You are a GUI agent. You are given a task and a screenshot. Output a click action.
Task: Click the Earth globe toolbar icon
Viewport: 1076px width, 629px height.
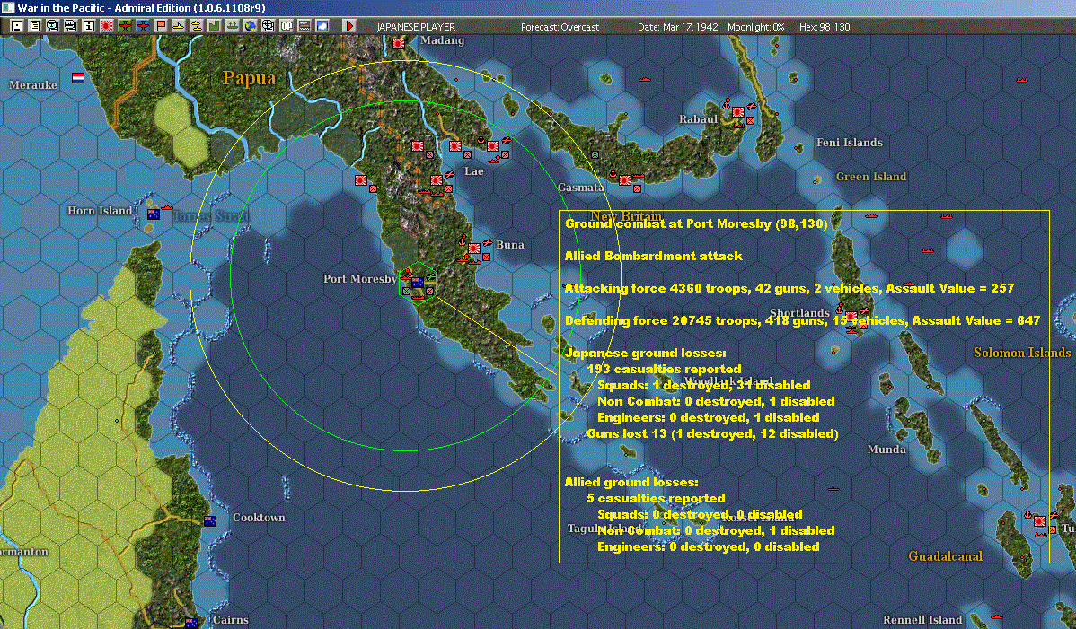tap(251, 26)
